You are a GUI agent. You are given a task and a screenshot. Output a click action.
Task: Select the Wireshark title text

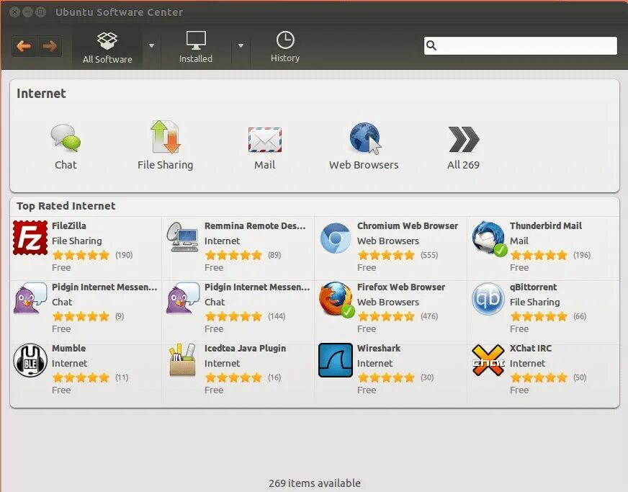(379, 349)
